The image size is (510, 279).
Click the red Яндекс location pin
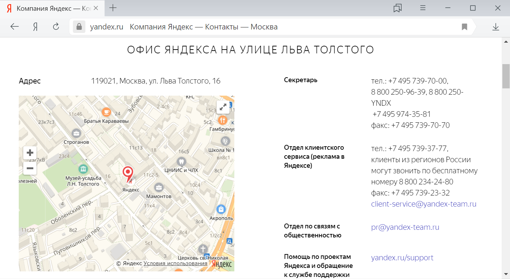point(128,174)
